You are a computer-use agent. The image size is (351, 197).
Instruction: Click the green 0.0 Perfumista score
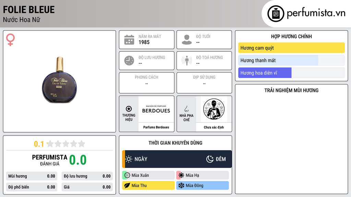click(78, 160)
